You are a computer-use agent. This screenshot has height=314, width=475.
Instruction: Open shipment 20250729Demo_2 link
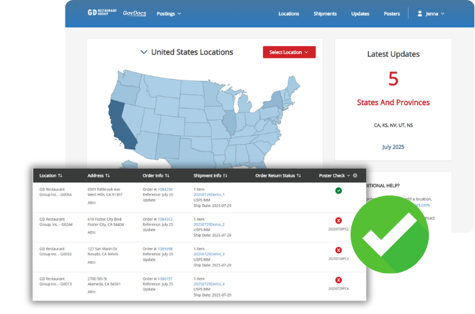coord(209,224)
